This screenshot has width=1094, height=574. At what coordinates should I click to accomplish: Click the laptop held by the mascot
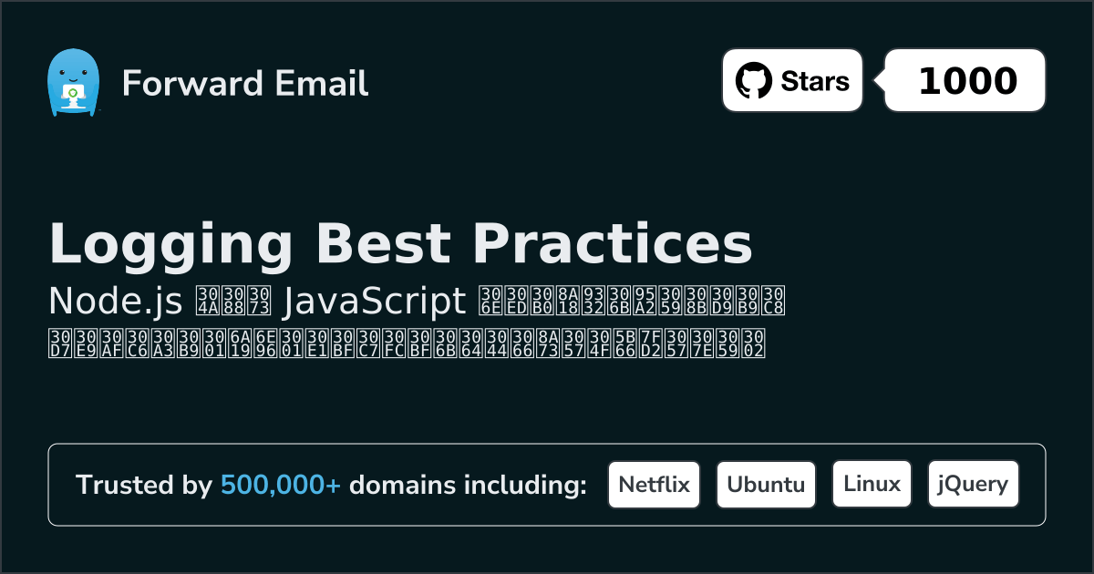pyautogui.click(x=71, y=93)
